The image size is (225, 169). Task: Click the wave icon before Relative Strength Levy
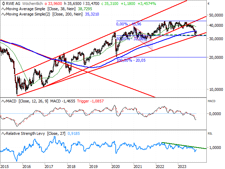(x=4, y=134)
